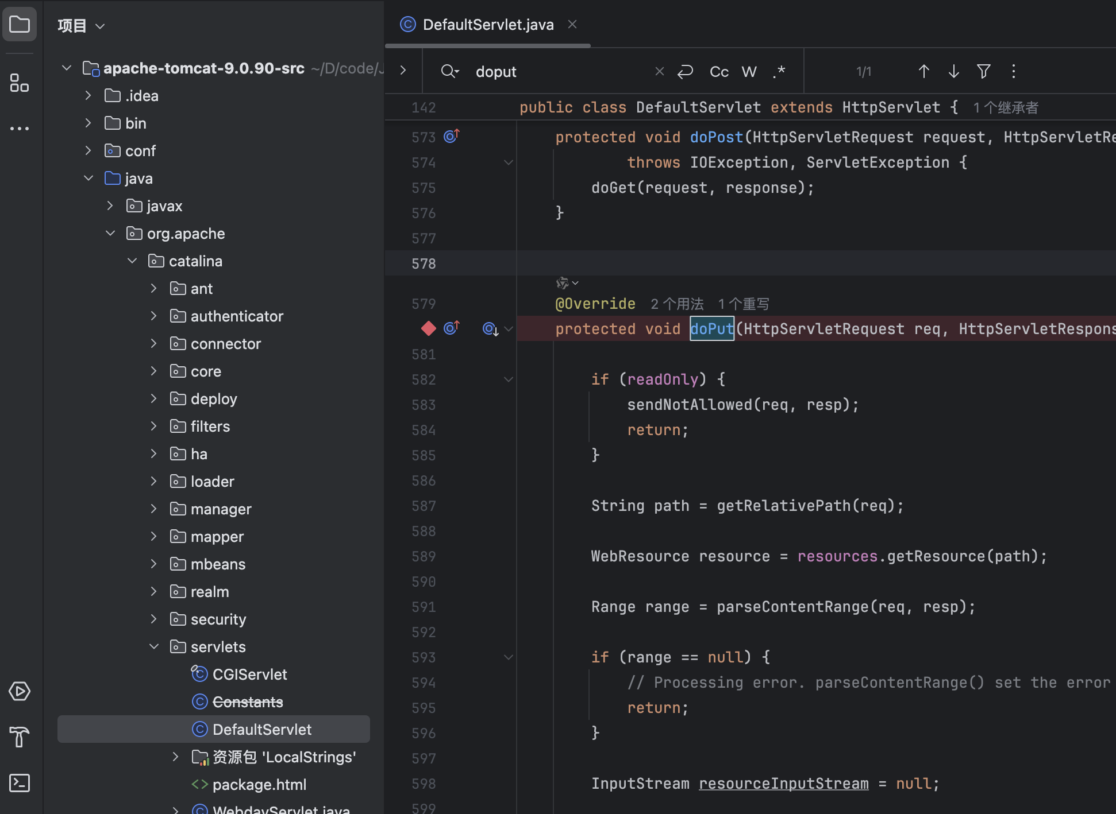Open CGIServlet in the project tree
Screen dimensions: 1116x814
pyautogui.click(x=249, y=674)
